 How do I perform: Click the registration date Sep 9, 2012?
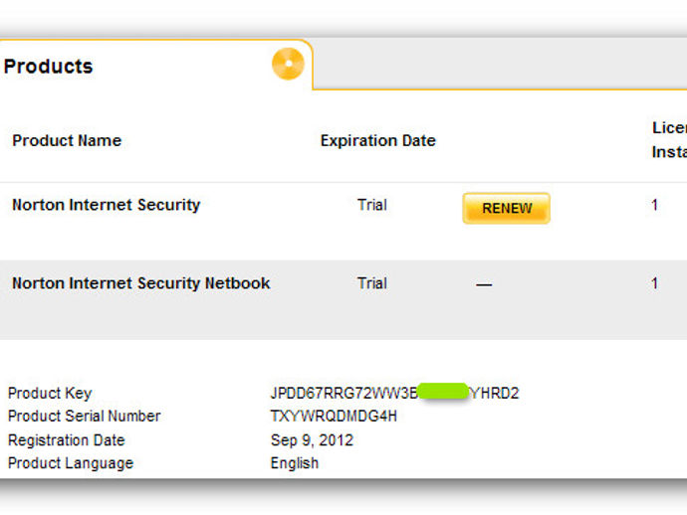coord(312,439)
